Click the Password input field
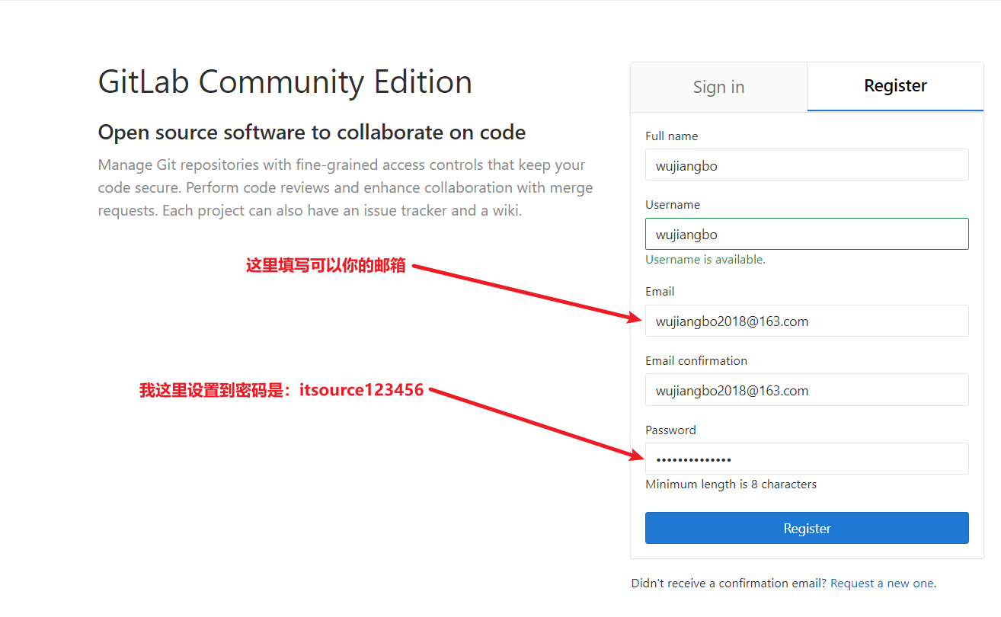Viewport: 1001px width, 617px height. (807, 459)
